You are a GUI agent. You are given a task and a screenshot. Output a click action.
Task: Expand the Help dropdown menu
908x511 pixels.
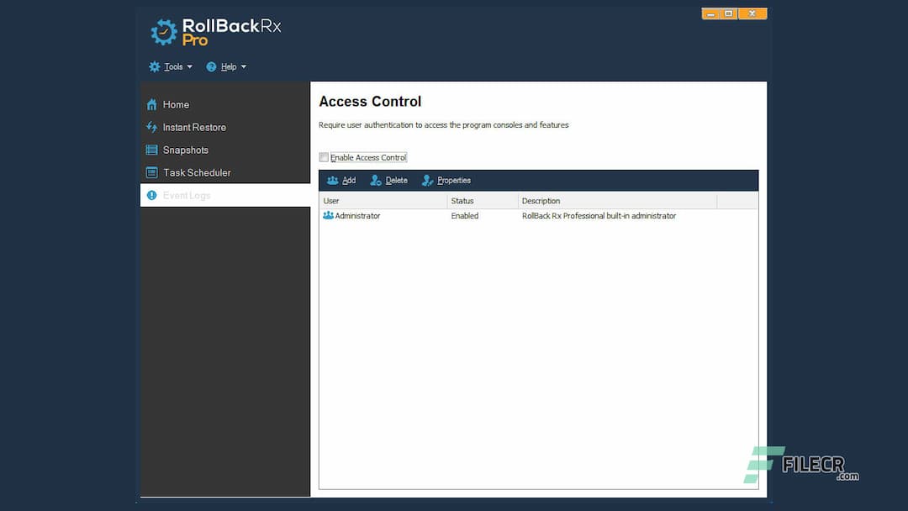[226, 66]
